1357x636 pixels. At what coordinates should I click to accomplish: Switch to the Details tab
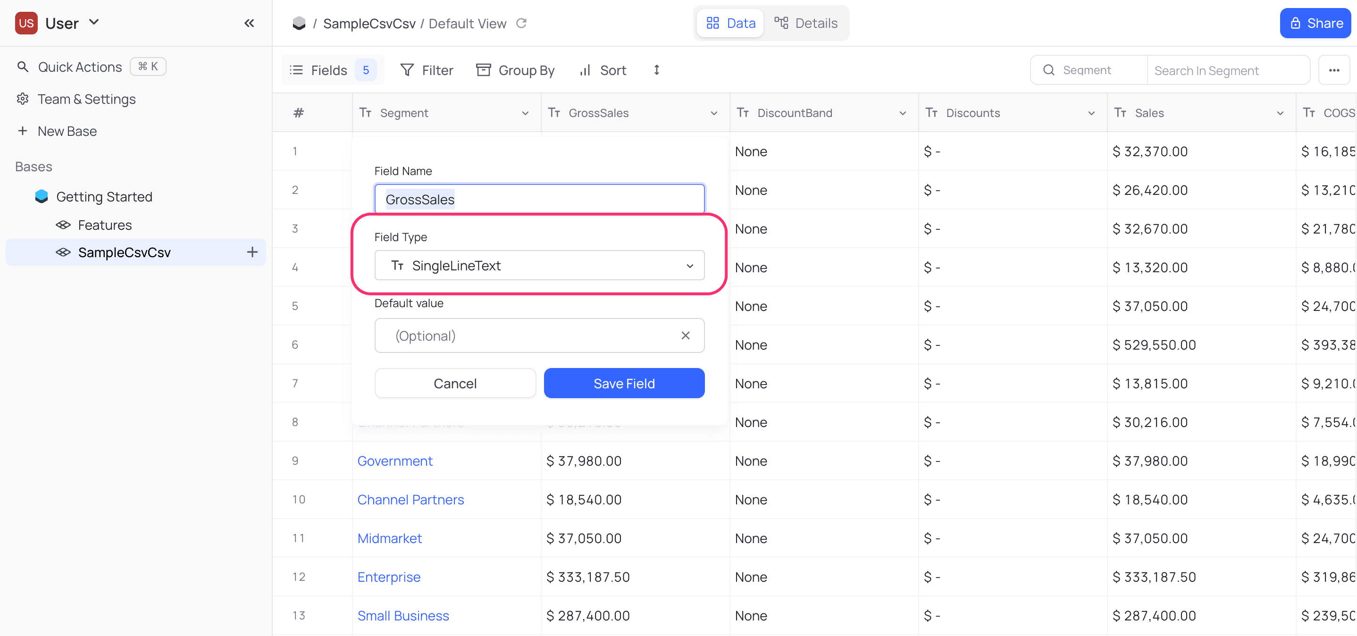[805, 23]
